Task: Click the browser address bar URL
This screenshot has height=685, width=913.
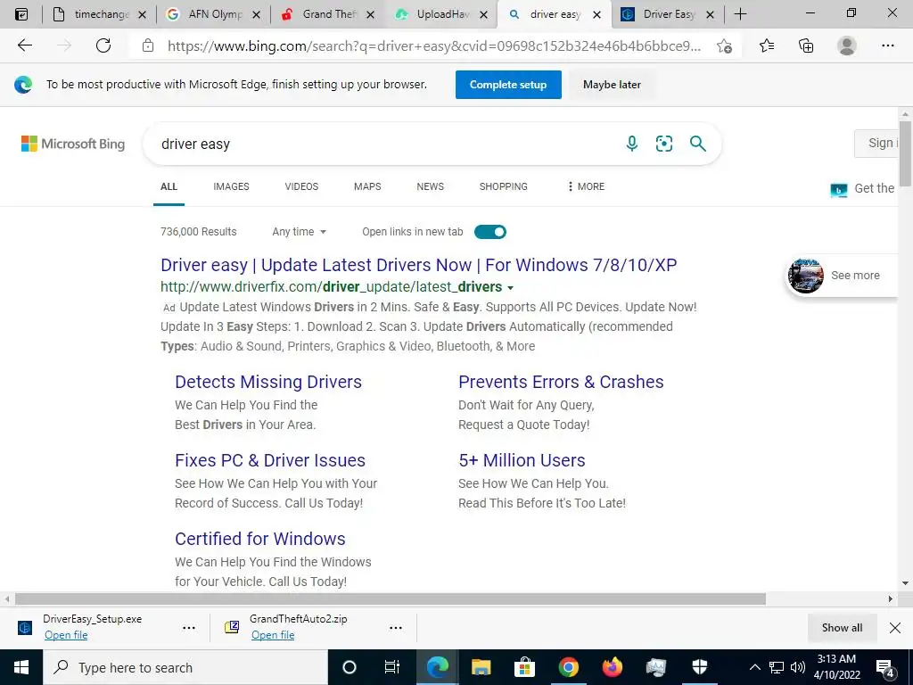Action: click(x=434, y=46)
